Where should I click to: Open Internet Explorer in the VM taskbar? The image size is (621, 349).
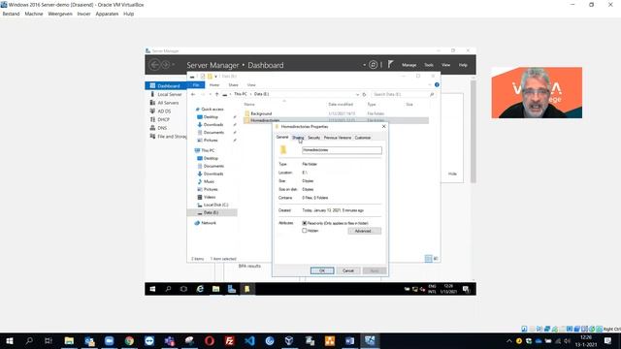(200, 289)
